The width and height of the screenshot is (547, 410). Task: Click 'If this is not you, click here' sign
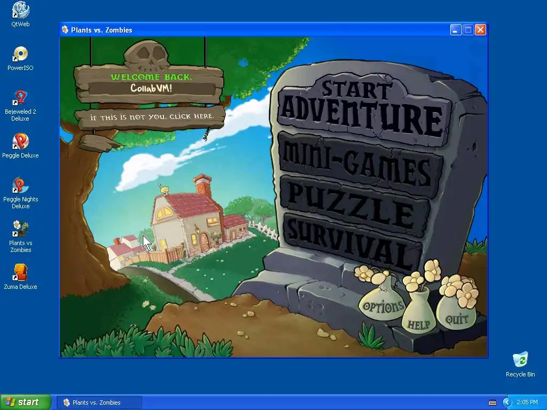(151, 117)
